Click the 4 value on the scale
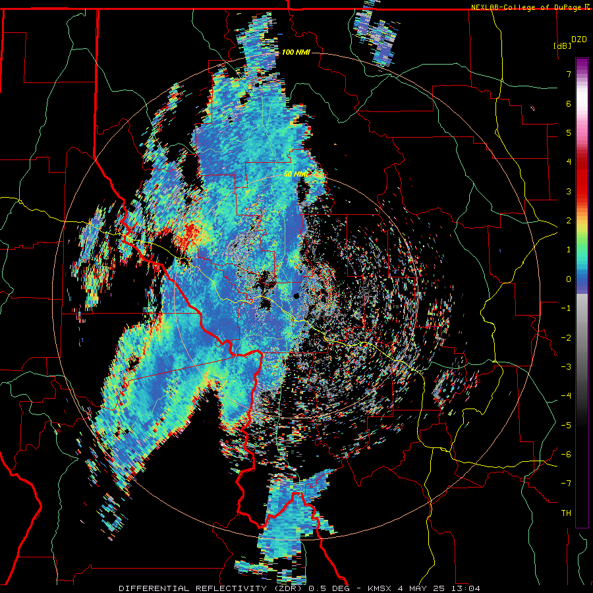The image size is (593, 593). (x=569, y=162)
